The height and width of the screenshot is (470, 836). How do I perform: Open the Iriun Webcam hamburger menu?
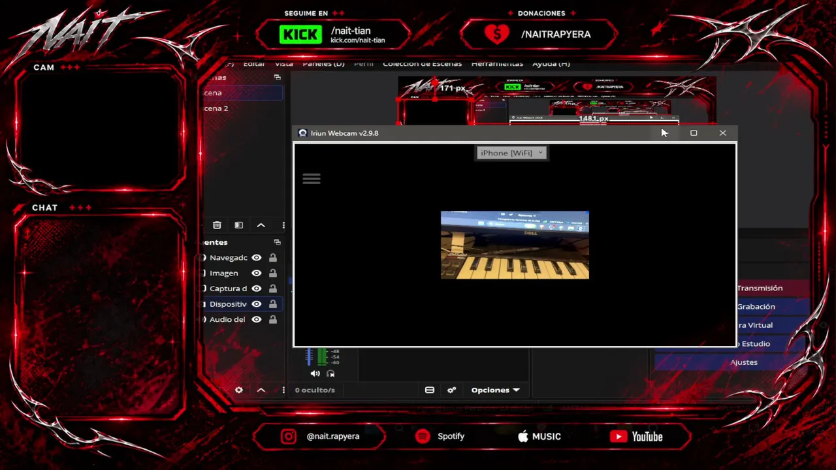pos(312,178)
